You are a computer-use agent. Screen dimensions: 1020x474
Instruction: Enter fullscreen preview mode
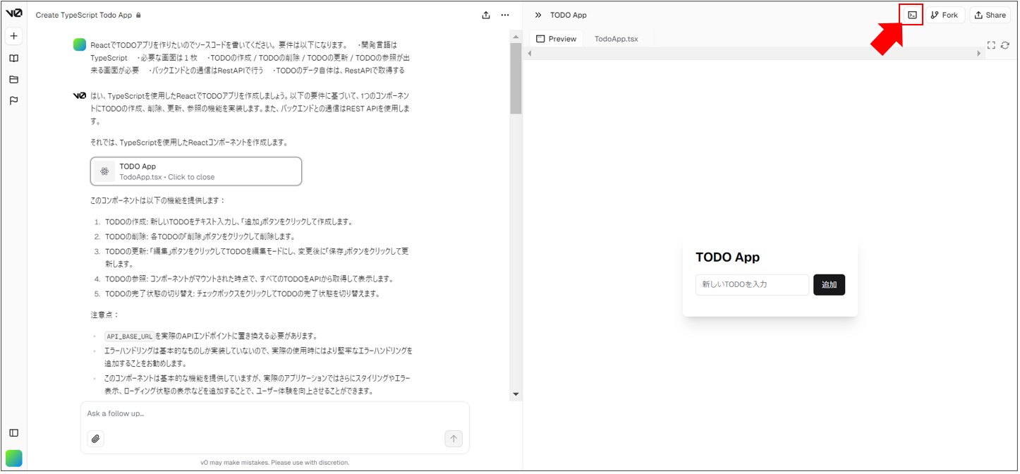[991, 45]
